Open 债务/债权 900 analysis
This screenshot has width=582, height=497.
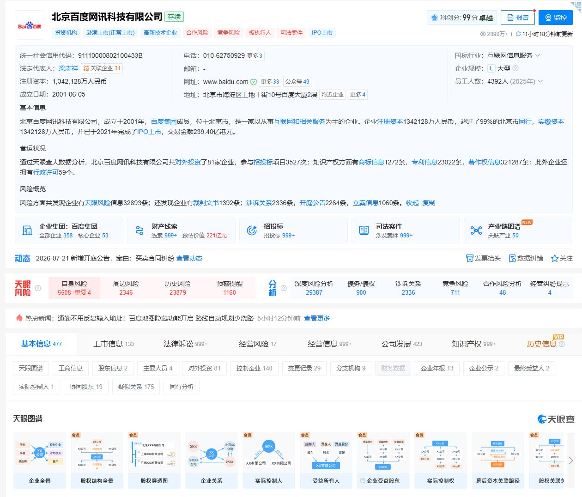[x=361, y=288]
